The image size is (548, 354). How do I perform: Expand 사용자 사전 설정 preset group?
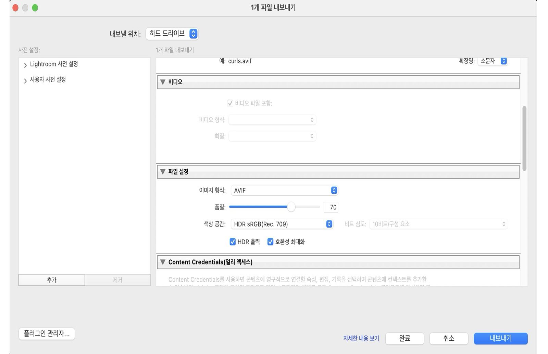point(25,81)
